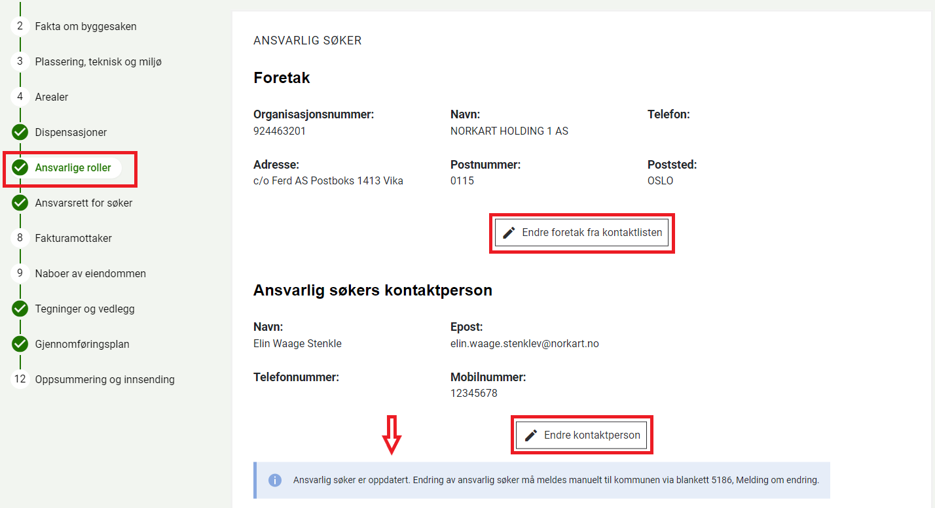Navigate to Fakturamottaker step
The width and height of the screenshot is (935, 508).
(x=73, y=239)
